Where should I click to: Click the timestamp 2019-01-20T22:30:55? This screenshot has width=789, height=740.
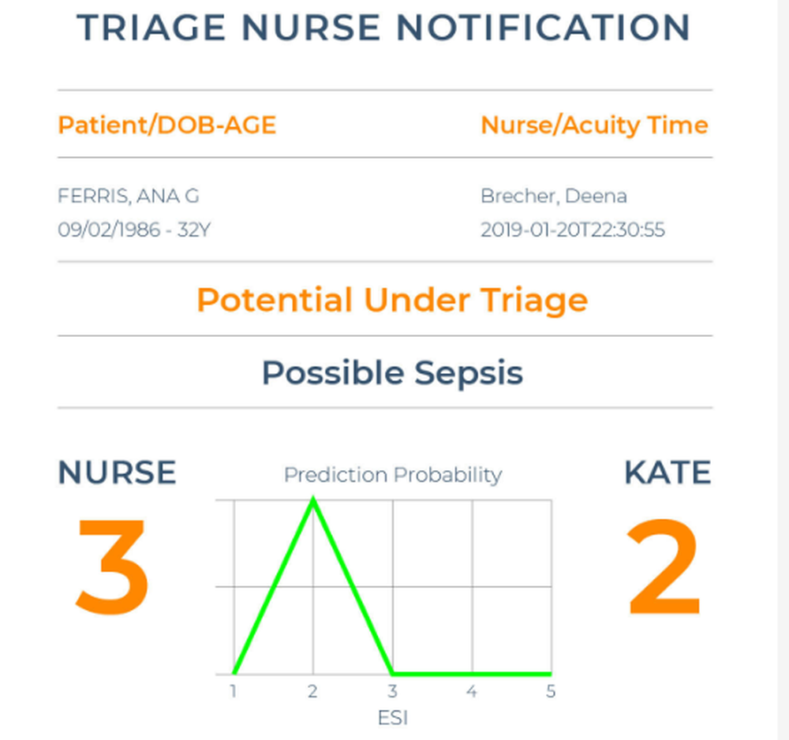point(573,230)
